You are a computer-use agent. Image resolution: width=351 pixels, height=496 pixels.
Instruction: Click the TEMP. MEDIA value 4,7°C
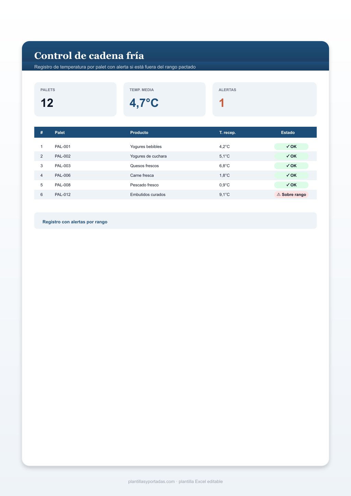click(144, 103)
